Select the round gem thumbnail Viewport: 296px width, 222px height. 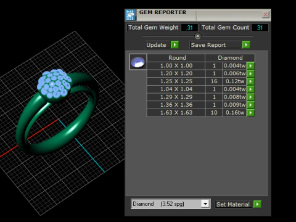click(x=138, y=62)
